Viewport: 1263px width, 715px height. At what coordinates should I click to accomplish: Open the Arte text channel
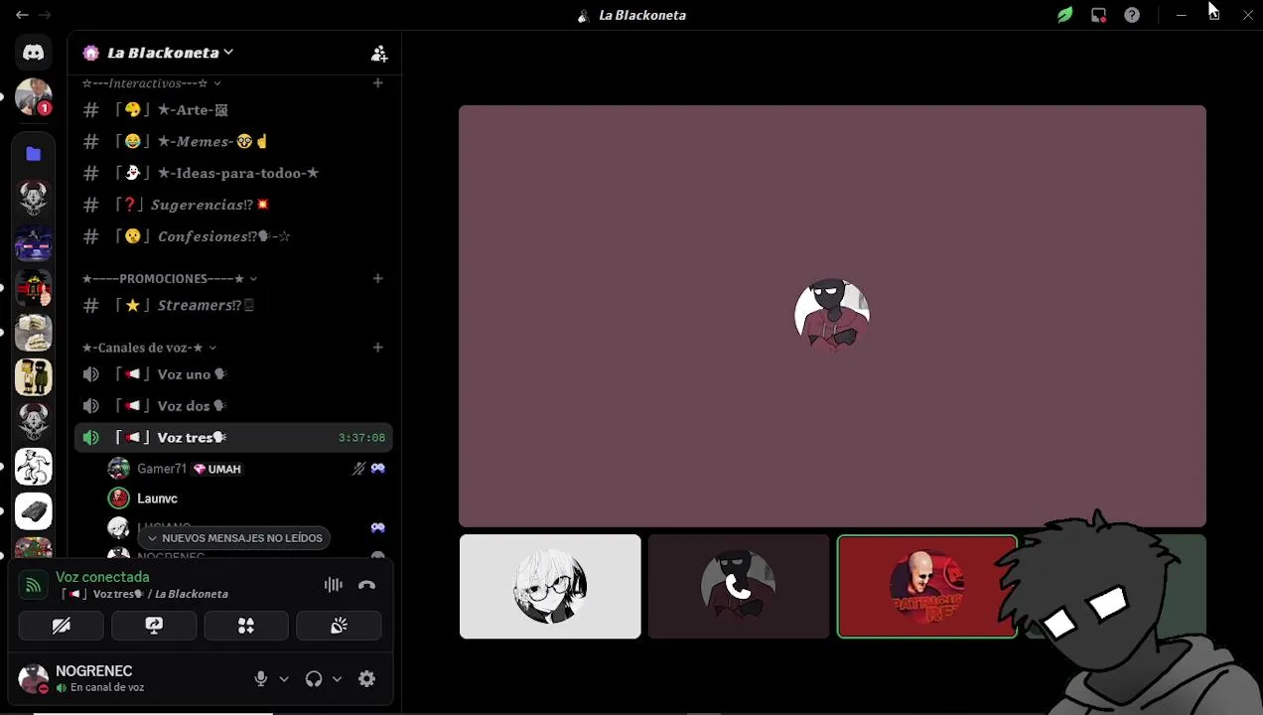click(233, 110)
